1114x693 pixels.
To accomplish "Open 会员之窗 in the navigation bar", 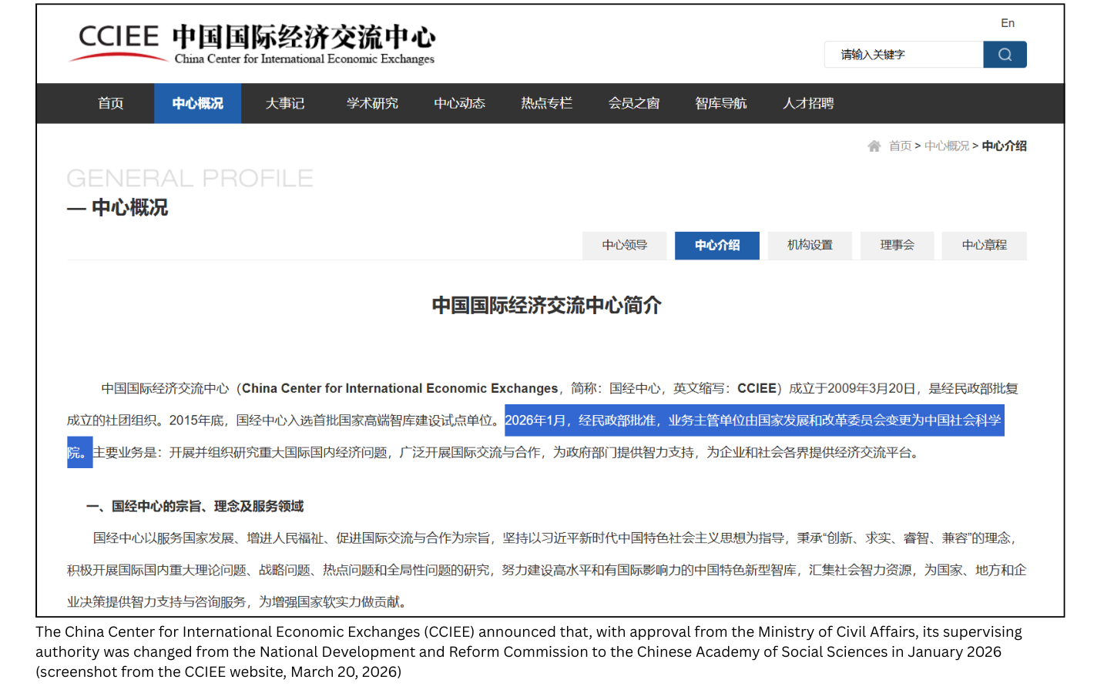I will pyautogui.click(x=633, y=103).
